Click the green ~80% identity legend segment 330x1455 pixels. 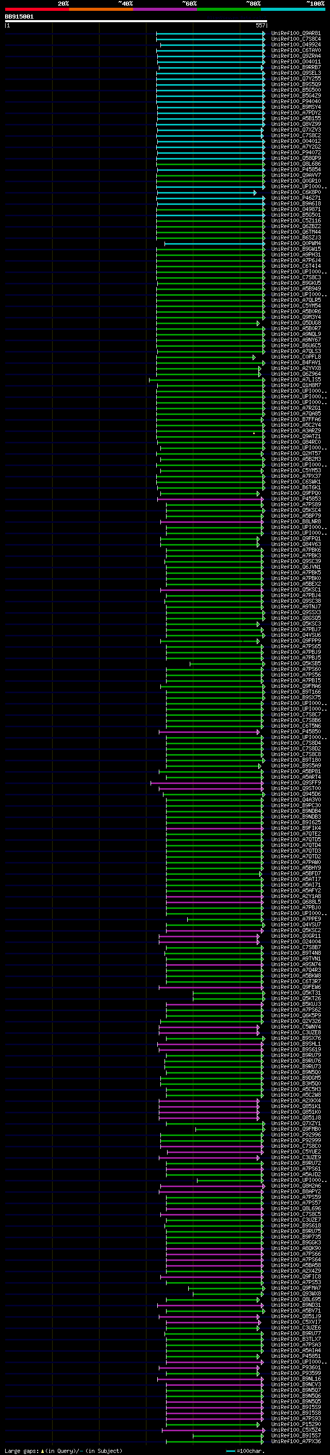coord(229,9)
